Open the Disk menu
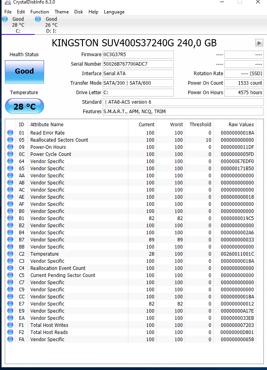The image size is (267, 370). (x=79, y=12)
